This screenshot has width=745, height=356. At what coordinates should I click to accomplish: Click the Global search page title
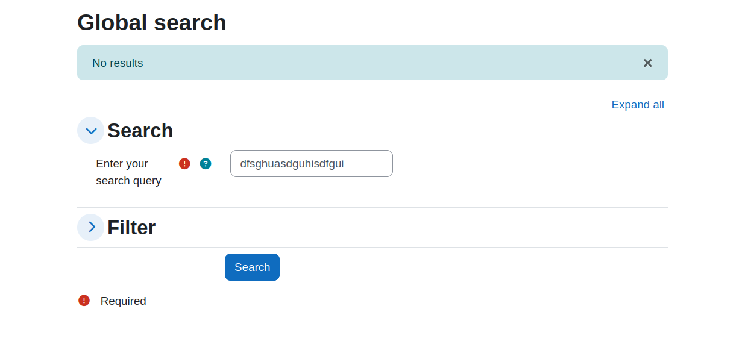coord(152,22)
